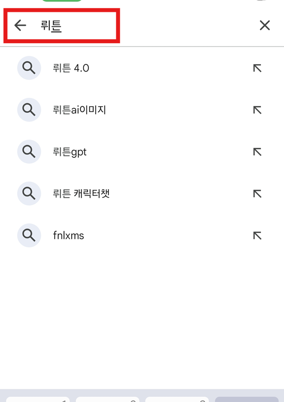Select the magnifier icon beside 뤼튼 4.0
Viewport: 284px width, 402px height.
(x=29, y=67)
